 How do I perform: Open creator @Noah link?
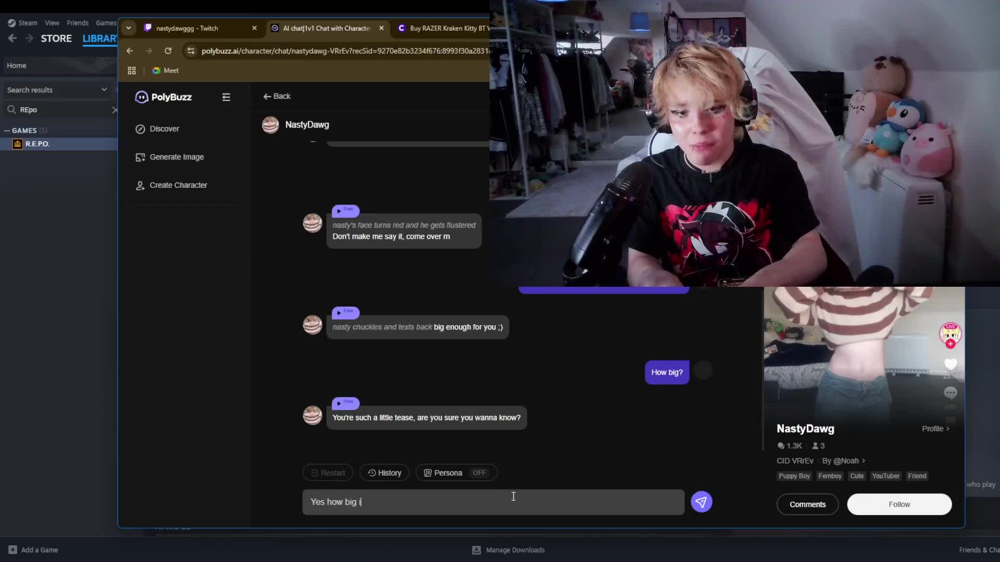[x=843, y=461]
